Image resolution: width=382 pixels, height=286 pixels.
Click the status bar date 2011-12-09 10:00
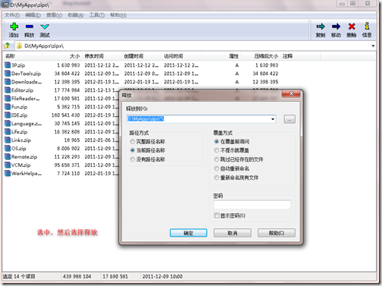162,276
